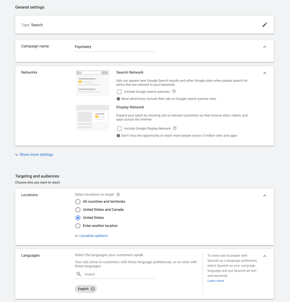Collapse the Campaign name section

click(x=265, y=47)
